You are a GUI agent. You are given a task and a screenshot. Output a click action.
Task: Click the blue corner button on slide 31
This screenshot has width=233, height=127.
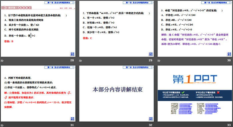72,119
